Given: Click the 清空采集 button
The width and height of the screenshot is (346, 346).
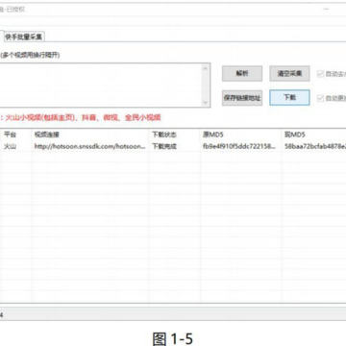Looking at the screenshot, I should pyautogui.click(x=289, y=74).
